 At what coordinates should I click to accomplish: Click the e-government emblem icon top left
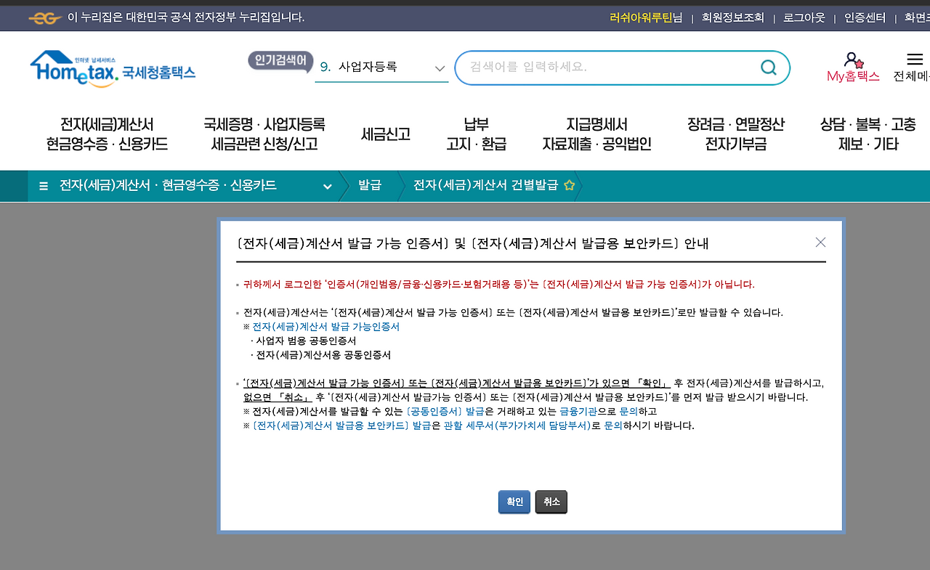(x=44, y=16)
